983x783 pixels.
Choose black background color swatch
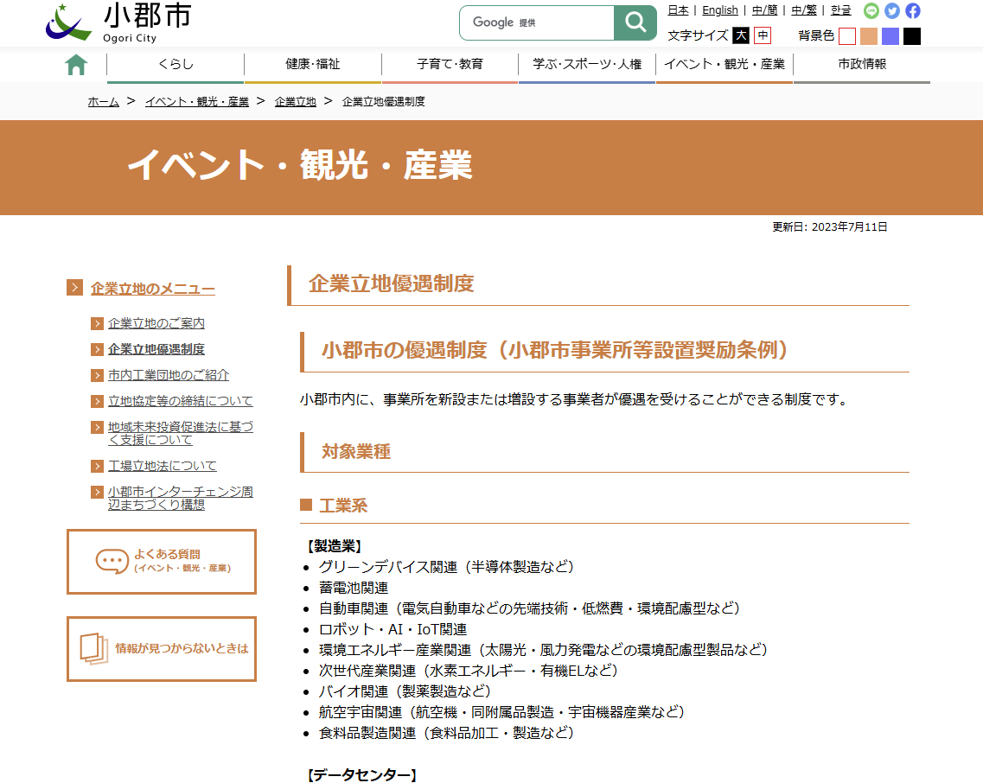[912, 36]
